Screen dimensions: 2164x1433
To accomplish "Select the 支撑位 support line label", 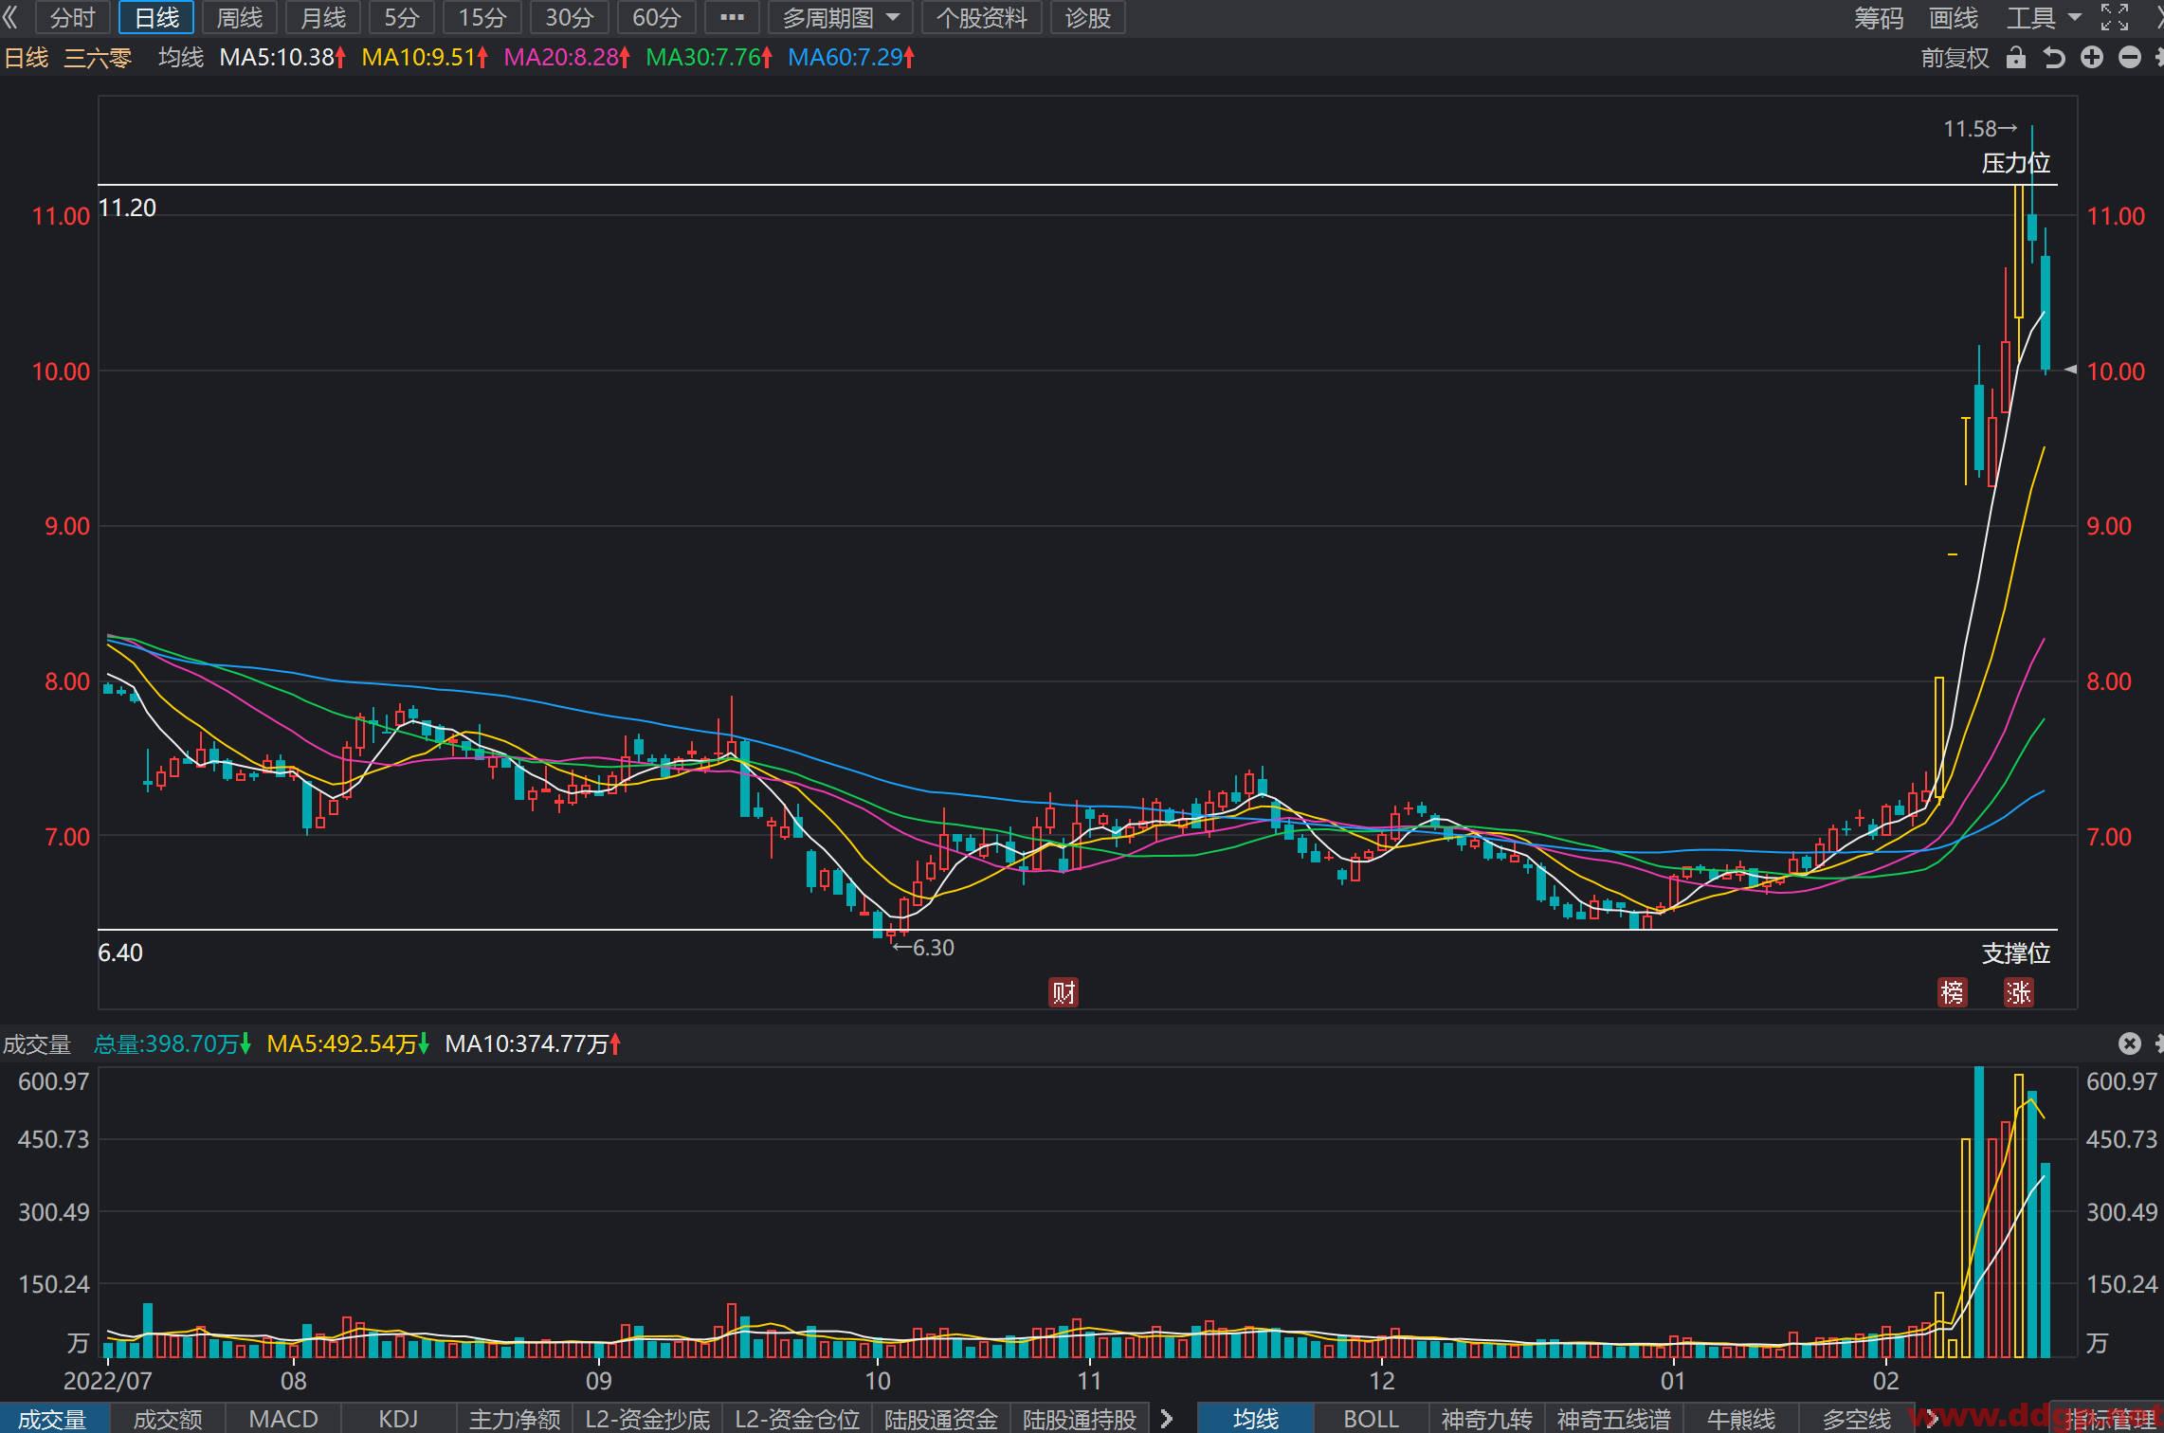I will (2016, 953).
